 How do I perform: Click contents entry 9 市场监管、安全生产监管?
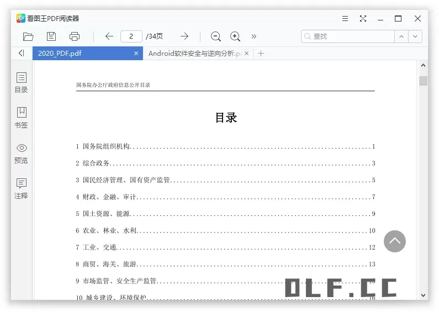point(225,281)
